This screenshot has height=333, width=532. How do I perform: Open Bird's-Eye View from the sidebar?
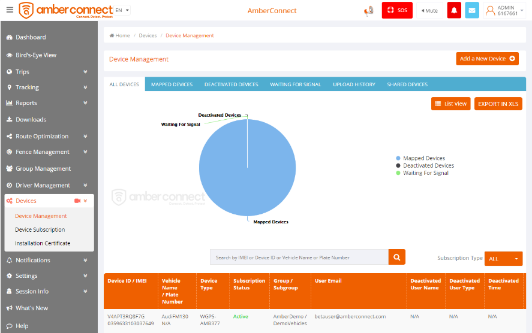pos(36,55)
